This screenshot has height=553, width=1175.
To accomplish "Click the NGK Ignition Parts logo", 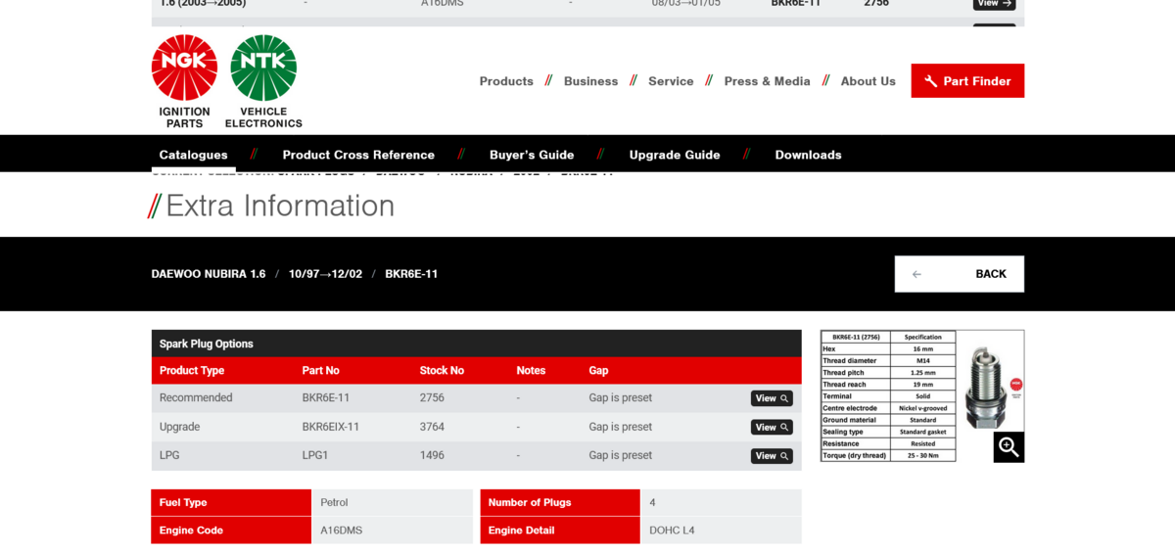I will click(184, 81).
